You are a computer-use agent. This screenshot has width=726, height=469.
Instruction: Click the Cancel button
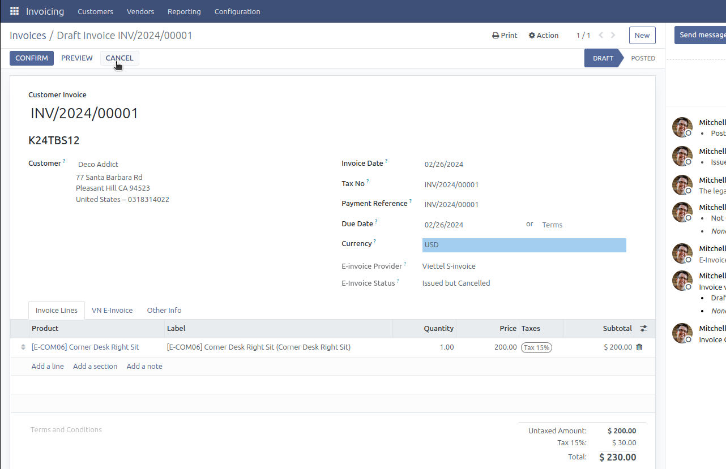click(119, 58)
